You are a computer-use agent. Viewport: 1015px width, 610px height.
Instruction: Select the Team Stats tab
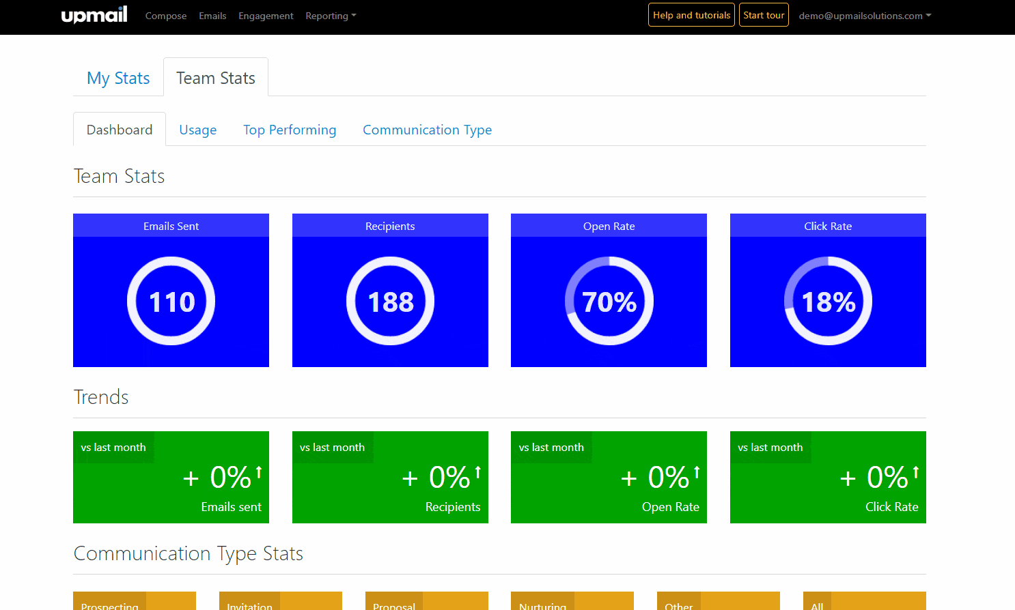tap(216, 78)
